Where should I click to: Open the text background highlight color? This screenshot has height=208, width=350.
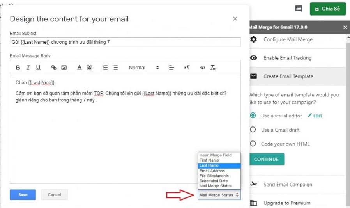click(90, 68)
